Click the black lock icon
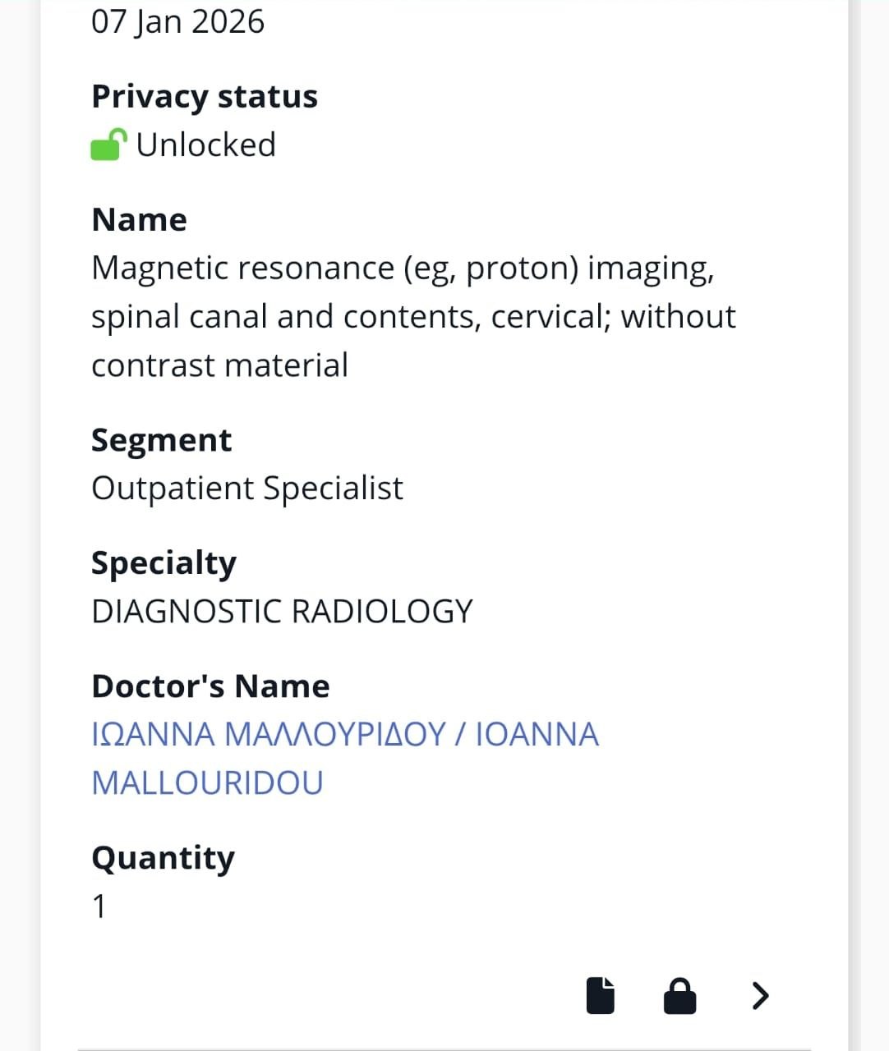The height and width of the screenshot is (1051, 889). pos(679,996)
